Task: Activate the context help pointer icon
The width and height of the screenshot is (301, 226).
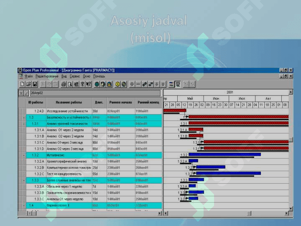Action: 89,84
